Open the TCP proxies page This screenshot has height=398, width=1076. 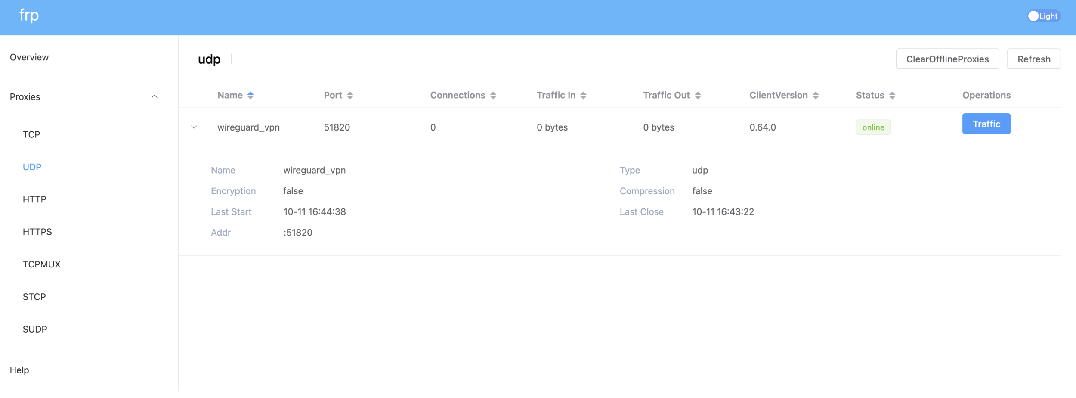tap(31, 135)
